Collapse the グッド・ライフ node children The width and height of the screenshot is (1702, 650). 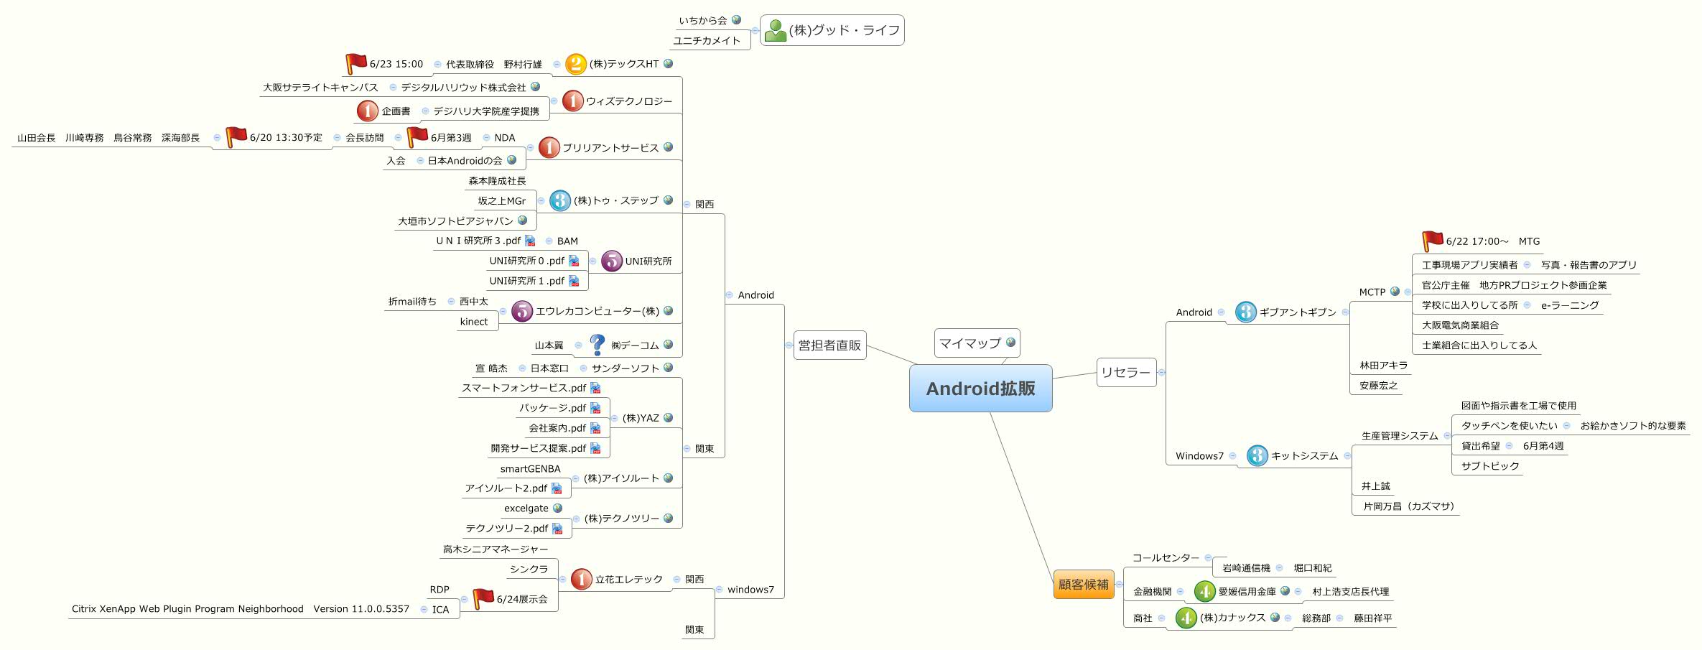click(755, 31)
